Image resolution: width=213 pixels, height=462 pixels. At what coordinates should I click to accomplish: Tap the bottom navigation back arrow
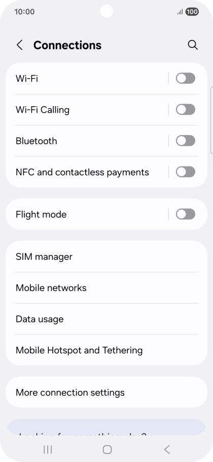coord(167,449)
